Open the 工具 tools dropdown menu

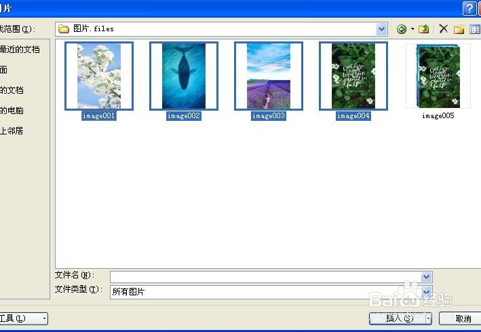click(x=23, y=318)
